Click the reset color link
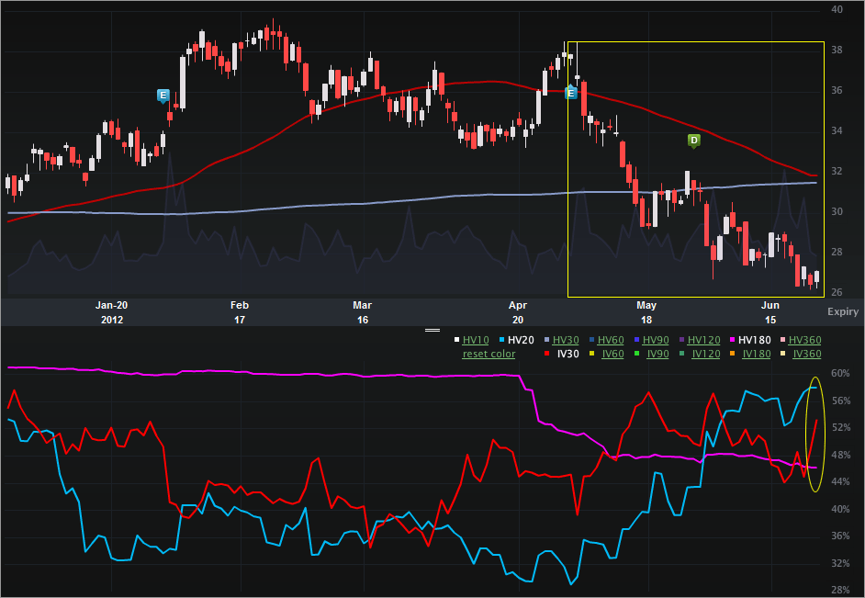This screenshot has width=865, height=598. pyautogui.click(x=488, y=354)
